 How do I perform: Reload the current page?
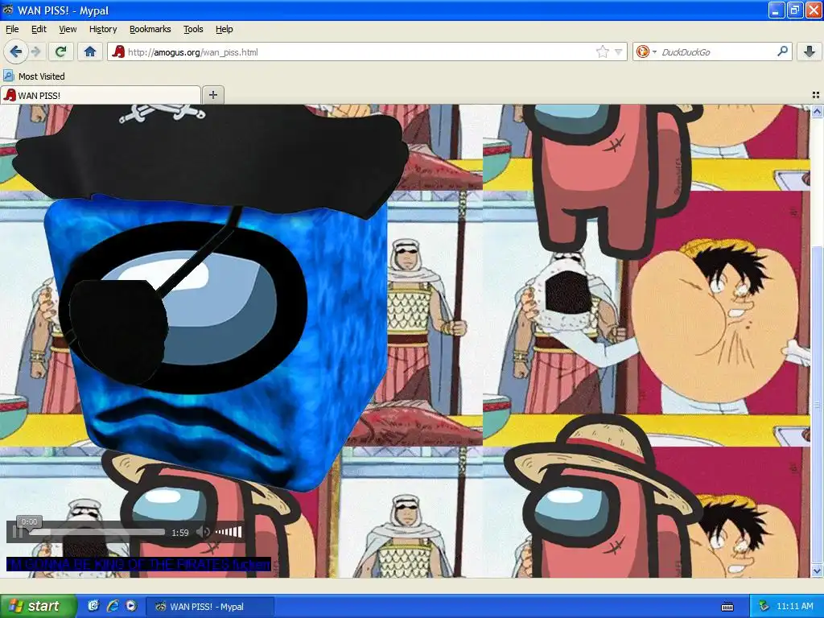pos(60,51)
